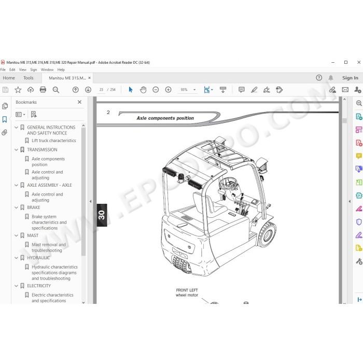This screenshot has width=363, height=363.
Task: Choose the Selection arrow tool
Action: pyautogui.click(x=131, y=90)
